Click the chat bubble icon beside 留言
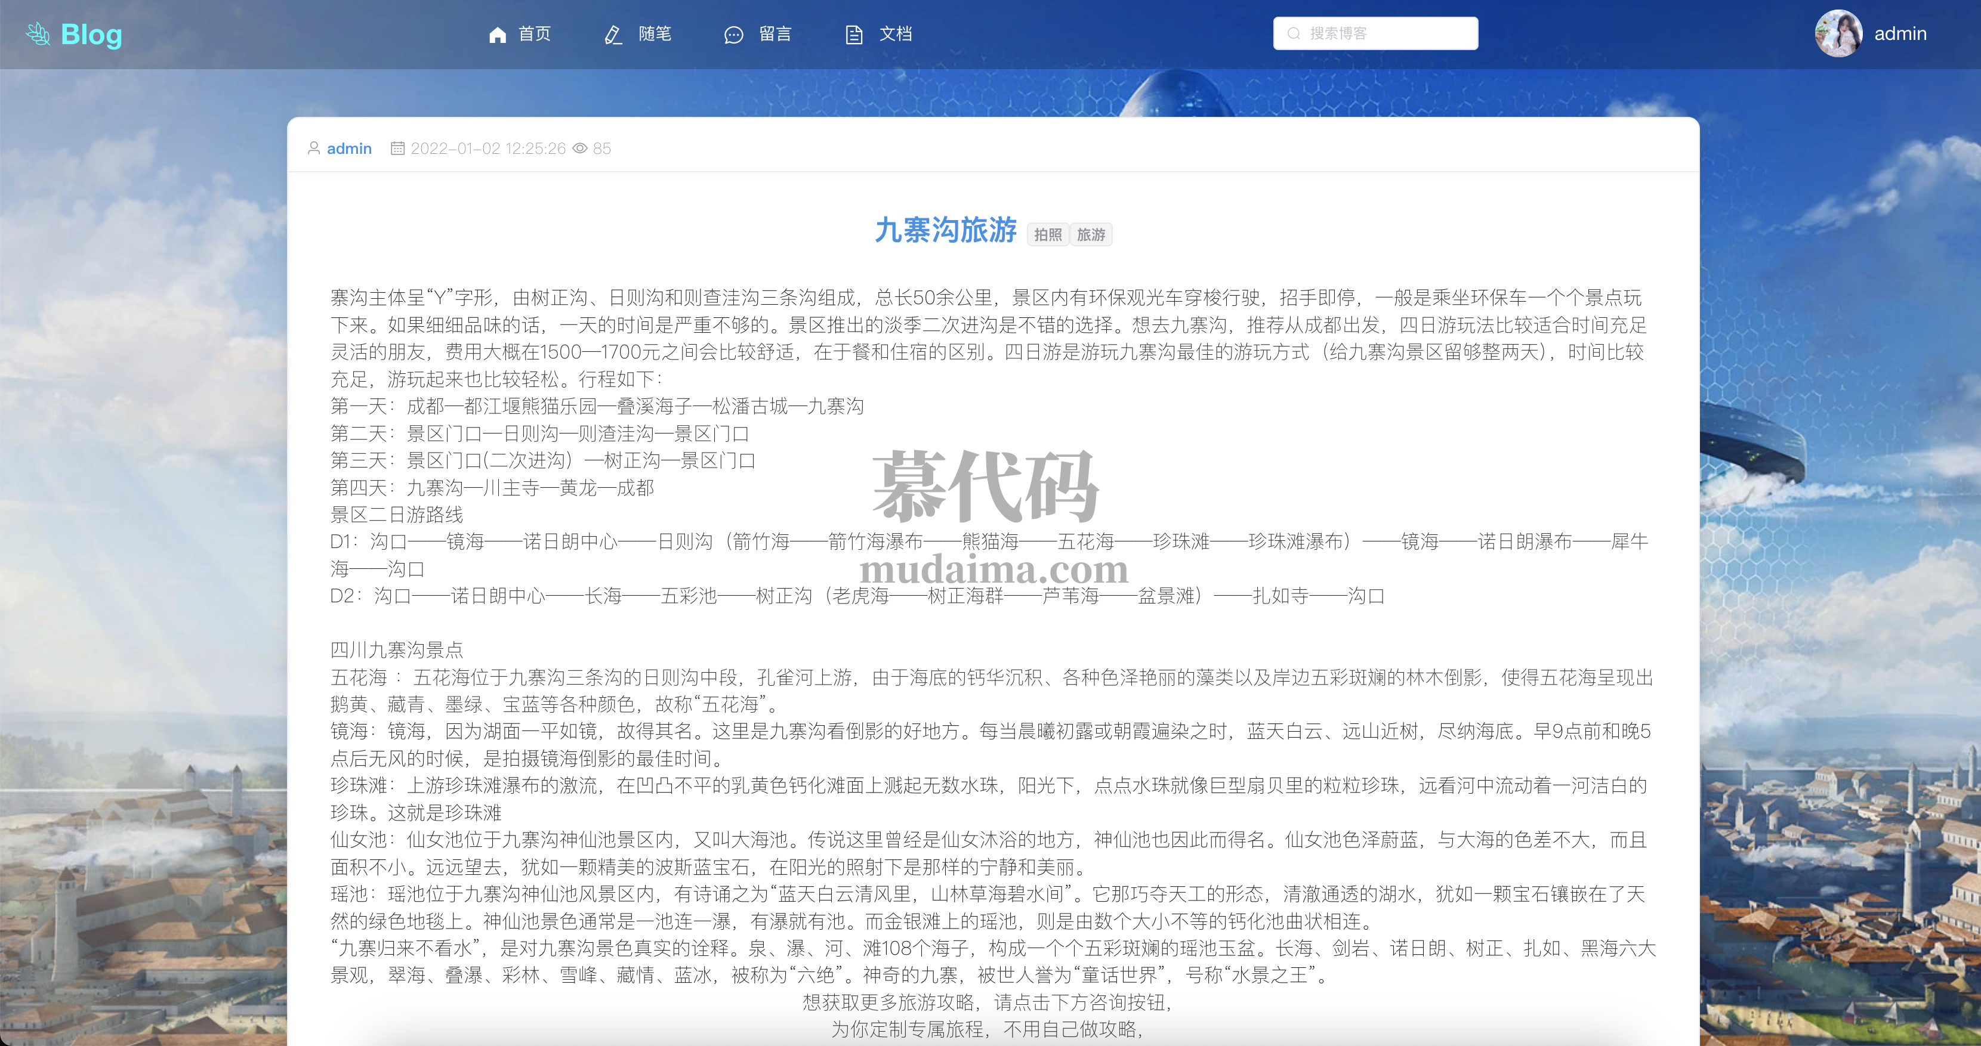Viewport: 1981px width, 1046px height. point(734,35)
